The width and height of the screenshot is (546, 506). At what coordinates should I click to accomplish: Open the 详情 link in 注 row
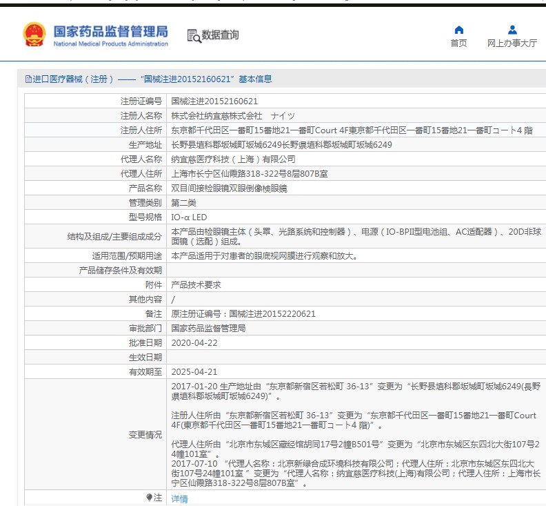tap(179, 498)
